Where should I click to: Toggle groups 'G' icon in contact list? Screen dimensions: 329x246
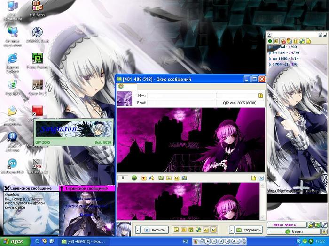pos(276,41)
